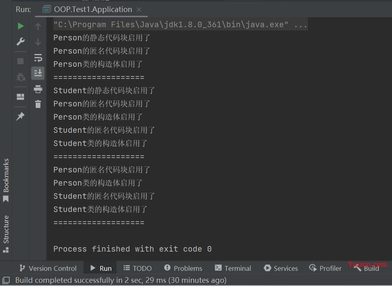The width and height of the screenshot is (392, 286).
Task: Toggle soft-wrap for console output
Action: pyautogui.click(x=38, y=58)
